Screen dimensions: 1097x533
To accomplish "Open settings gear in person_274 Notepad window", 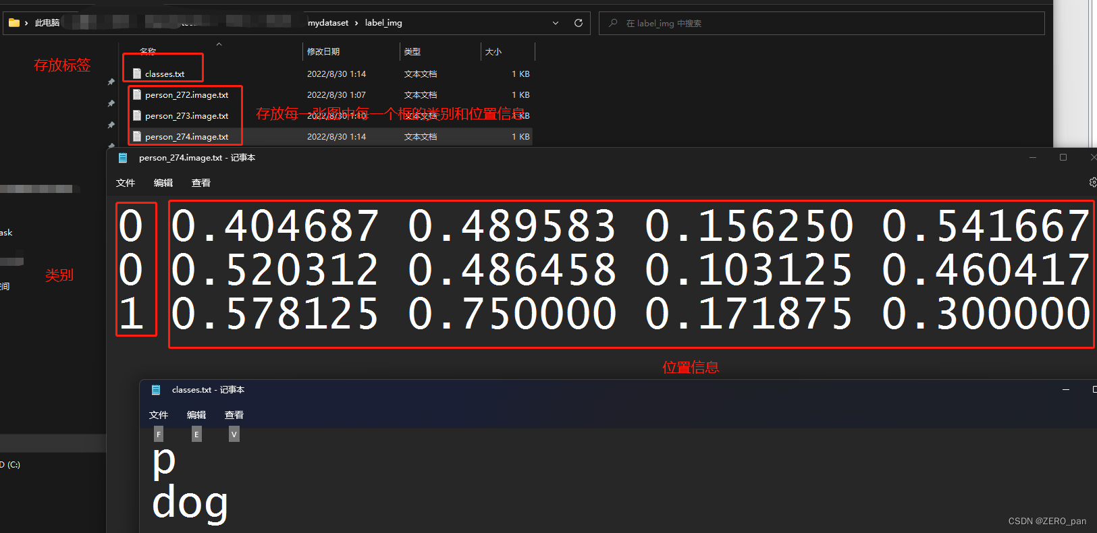I will click(x=1093, y=182).
